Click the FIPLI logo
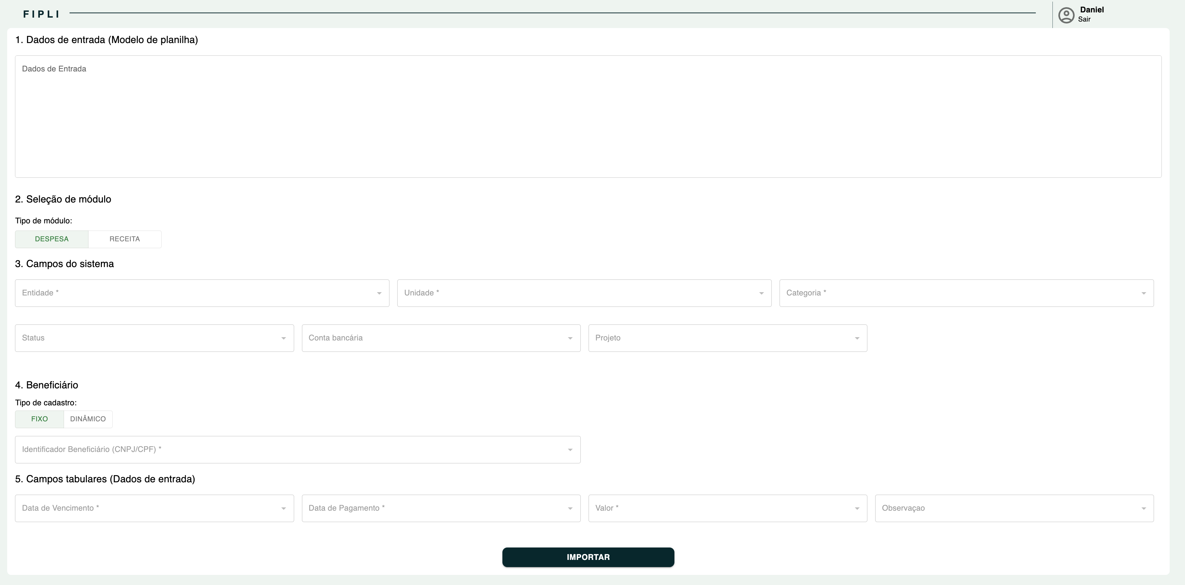The height and width of the screenshot is (585, 1185). pos(41,14)
